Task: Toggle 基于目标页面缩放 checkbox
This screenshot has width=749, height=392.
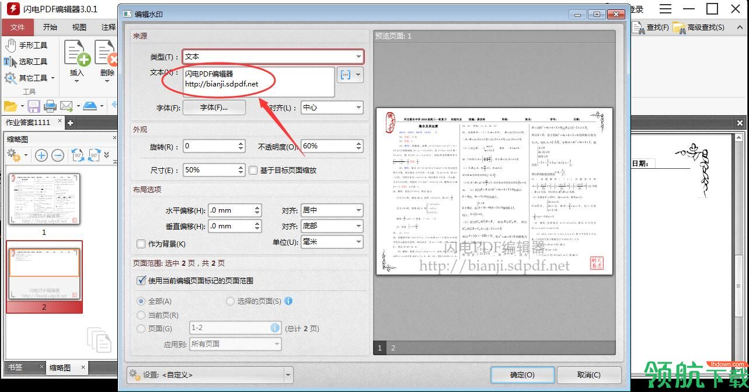Action: click(x=253, y=170)
